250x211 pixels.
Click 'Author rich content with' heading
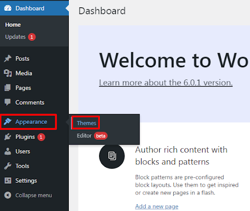click(x=181, y=150)
